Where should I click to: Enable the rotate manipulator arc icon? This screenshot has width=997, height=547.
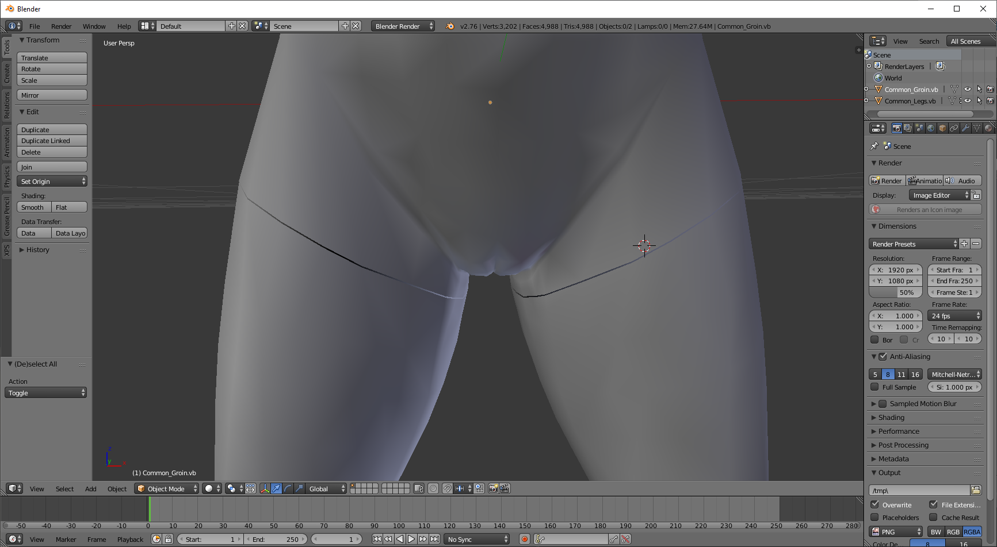288,488
